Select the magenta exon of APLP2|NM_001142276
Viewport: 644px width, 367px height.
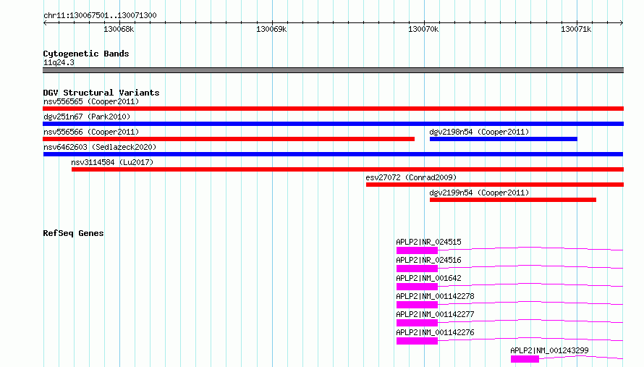tap(417, 341)
